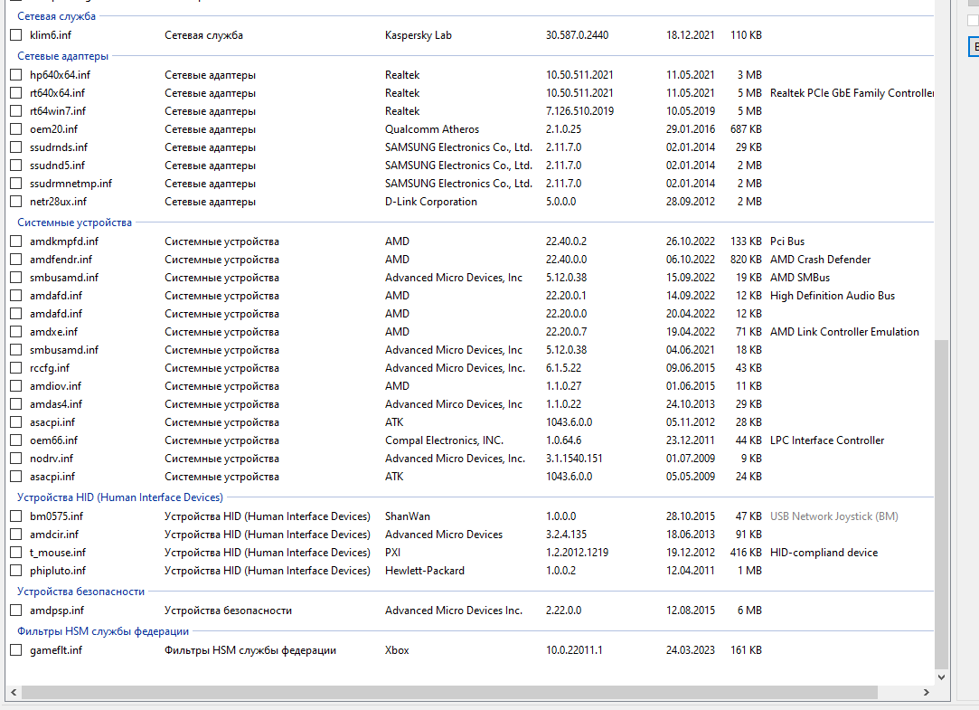This screenshot has height=710, width=979.
Task: Tick checkbox for asacpi.inf dated 05.05.2009
Action: [16, 477]
